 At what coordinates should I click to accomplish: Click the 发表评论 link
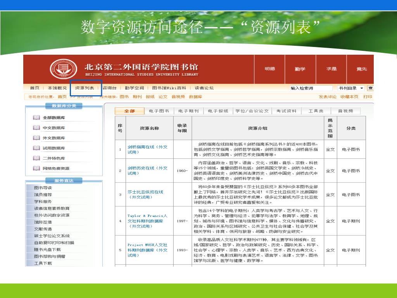(328, 97)
